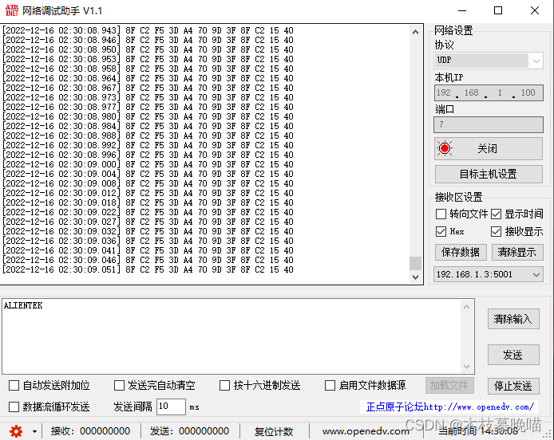
Task: Click 保存数据 button
Action: pyautogui.click(x=461, y=252)
